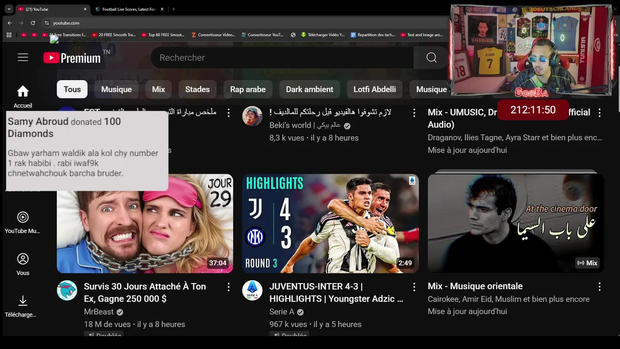This screenshot has height=349, width=620.
Task: Open YouTube Music from the sidebar
Action: tap(23, 222)
